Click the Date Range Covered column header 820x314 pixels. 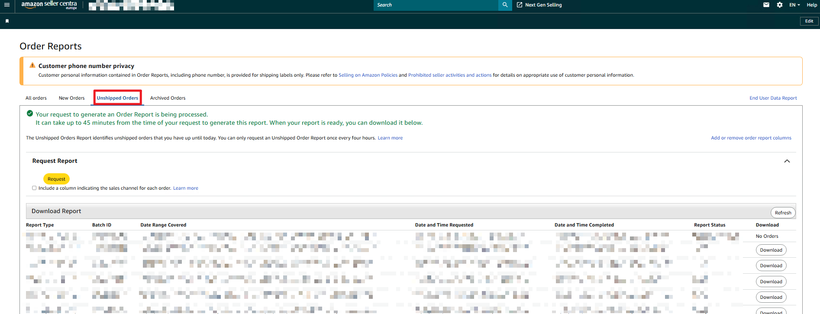coord(163,225)
